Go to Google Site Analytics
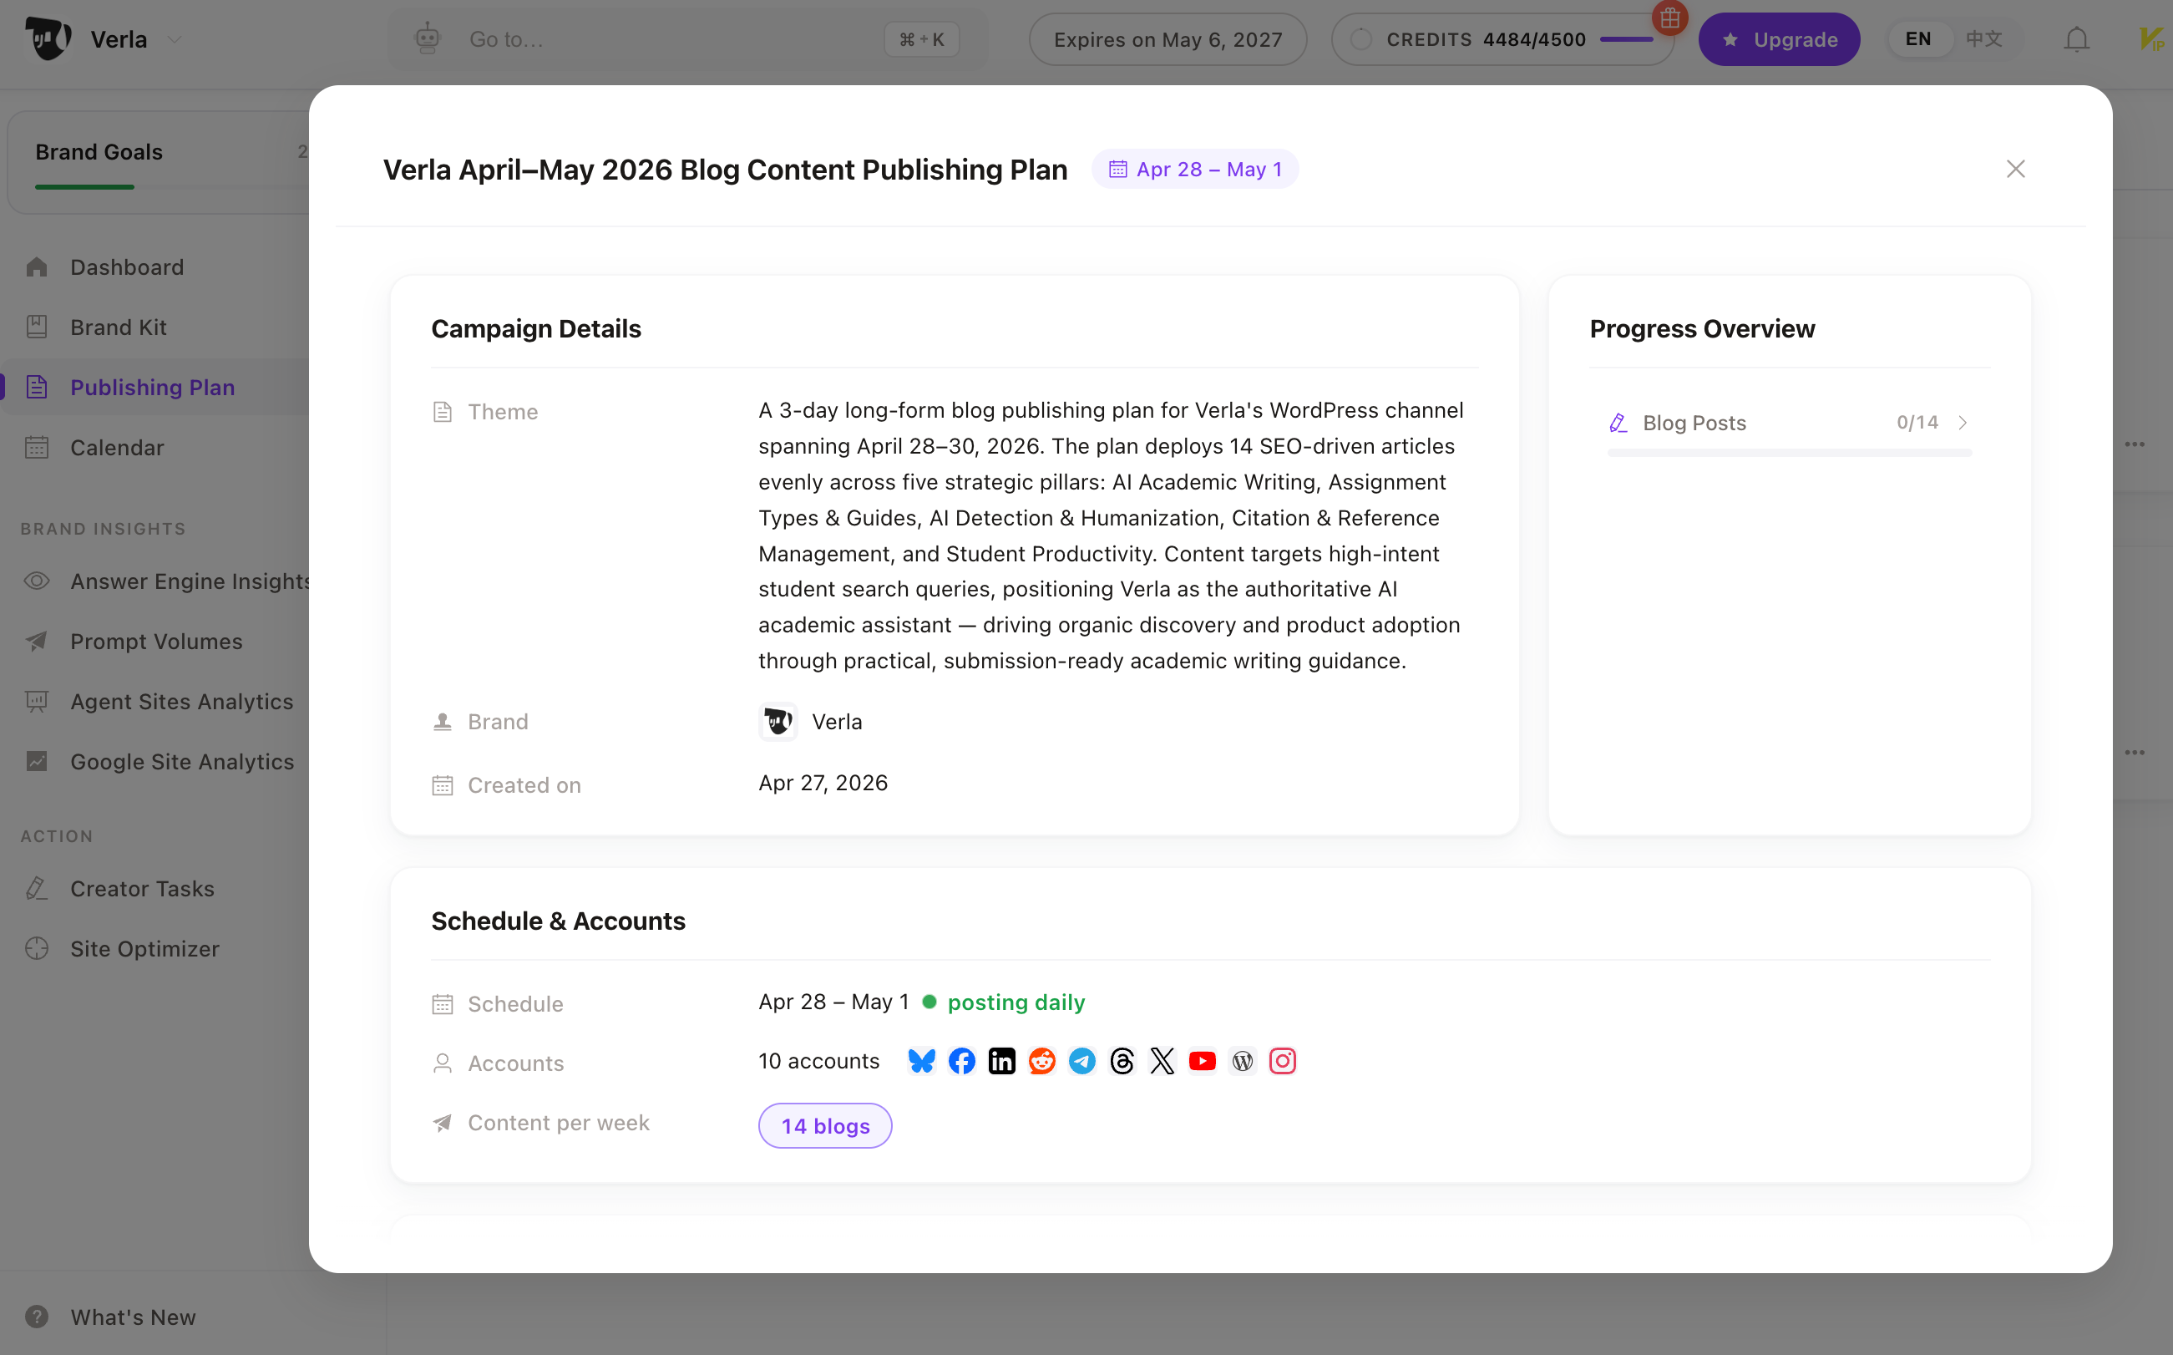 (x=182, y=761)
